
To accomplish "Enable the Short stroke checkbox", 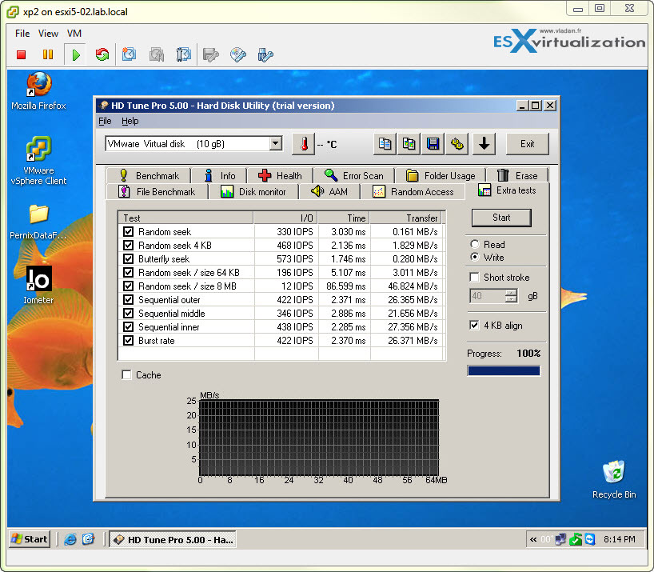I will click(x=474, y=278).
